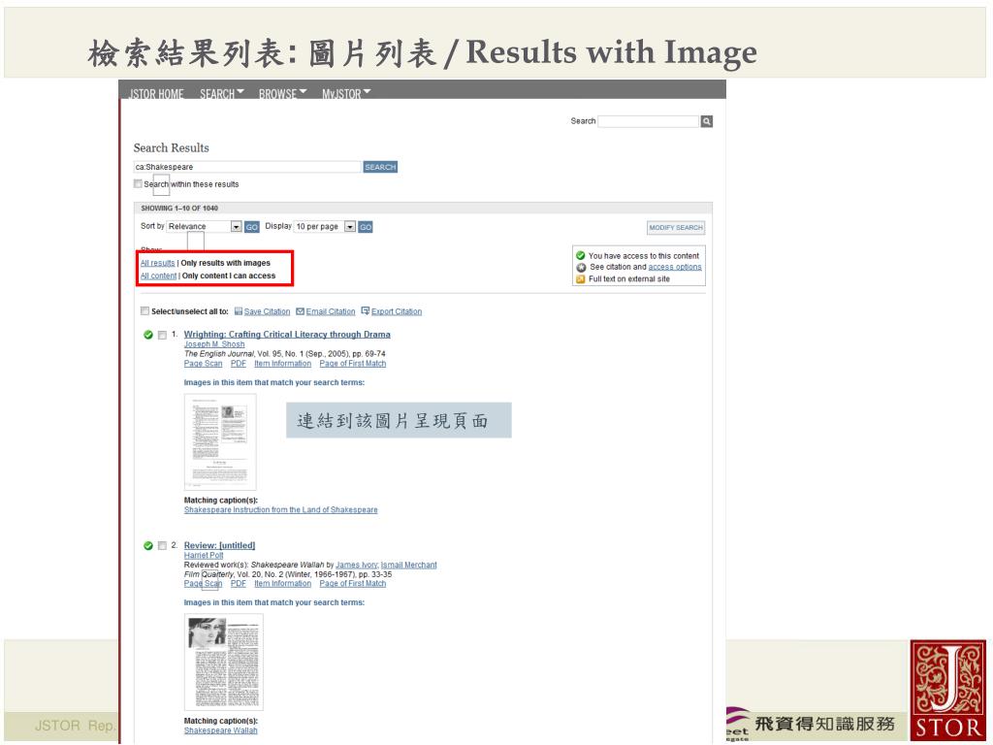
Task: Open Item Information for result 1
Action: click(x=282, y=364)
